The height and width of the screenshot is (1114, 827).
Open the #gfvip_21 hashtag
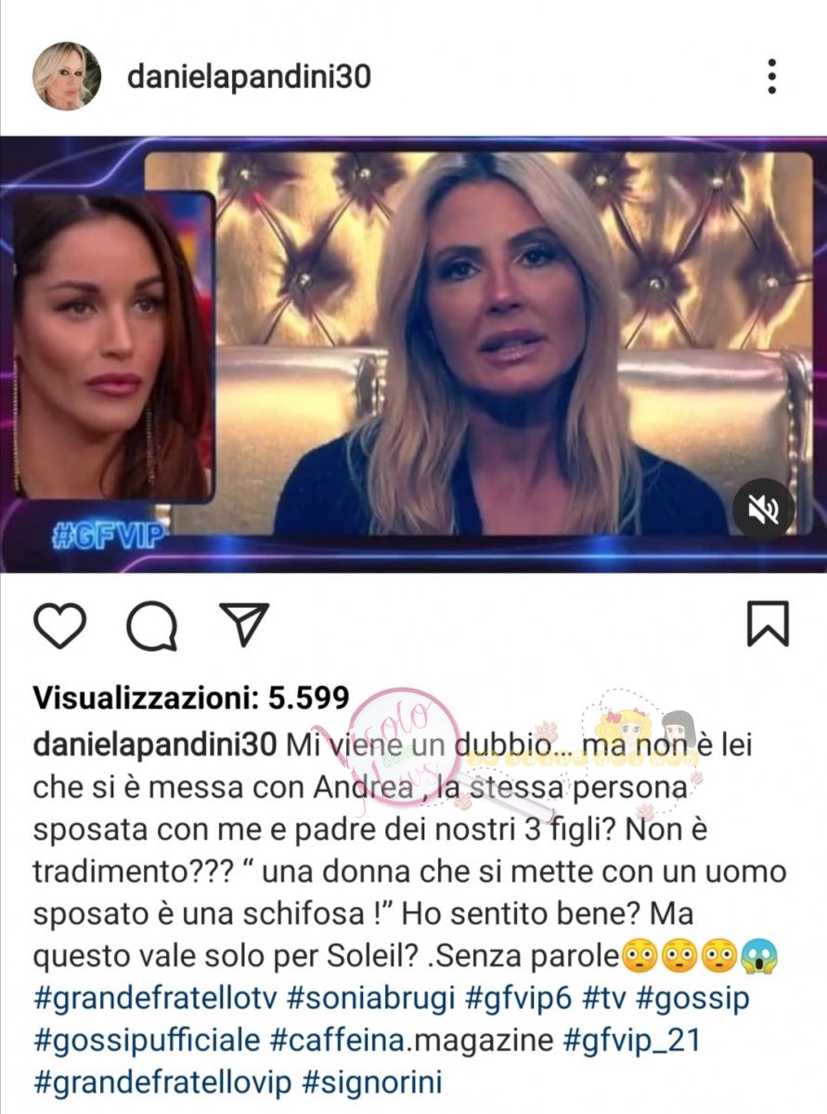pos(641,1040)
